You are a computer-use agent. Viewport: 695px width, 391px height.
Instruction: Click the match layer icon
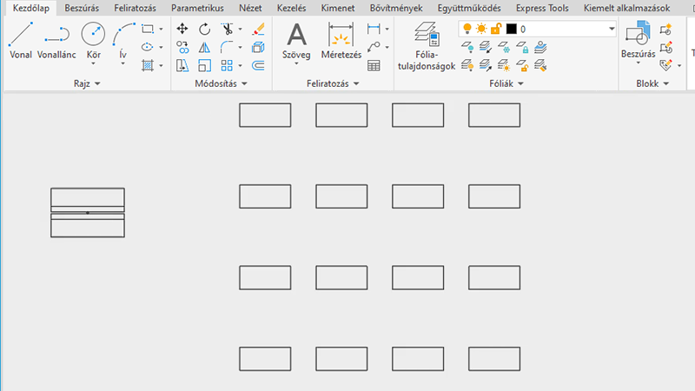[x=540, y=66]
